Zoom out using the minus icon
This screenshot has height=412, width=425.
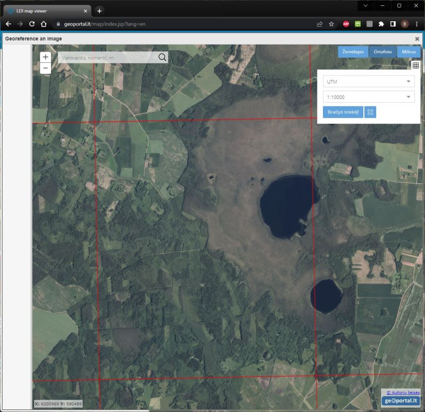click(x=46, y=68)
